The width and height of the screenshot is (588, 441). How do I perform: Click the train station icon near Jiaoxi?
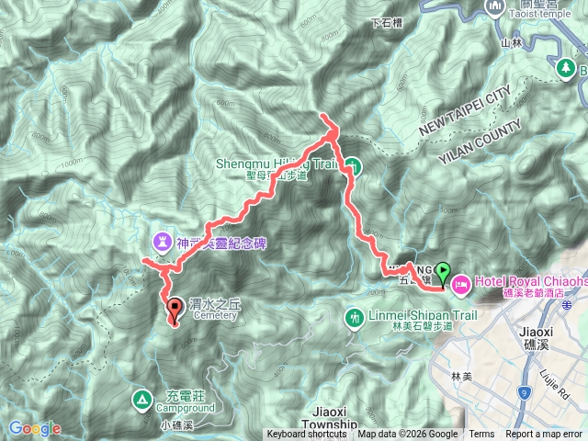tap(567, 305)
